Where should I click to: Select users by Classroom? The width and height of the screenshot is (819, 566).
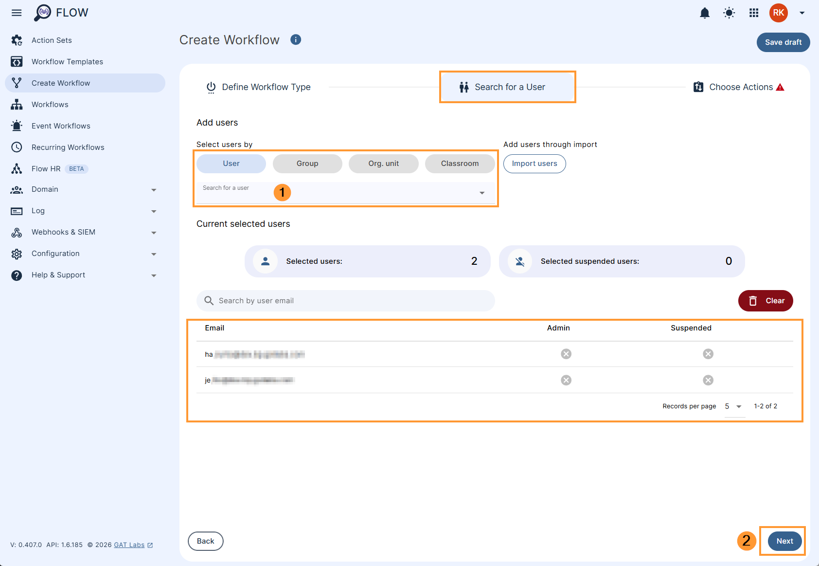coord(460,164)
